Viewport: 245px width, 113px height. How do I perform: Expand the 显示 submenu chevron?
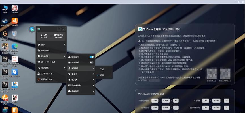64,45
